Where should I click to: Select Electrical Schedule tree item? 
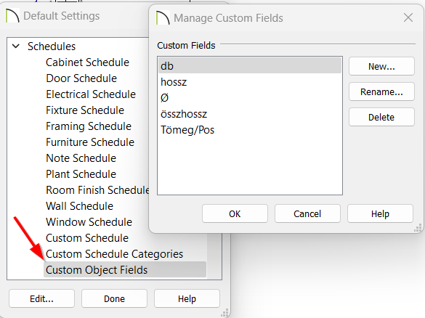[x=91, y=94]
